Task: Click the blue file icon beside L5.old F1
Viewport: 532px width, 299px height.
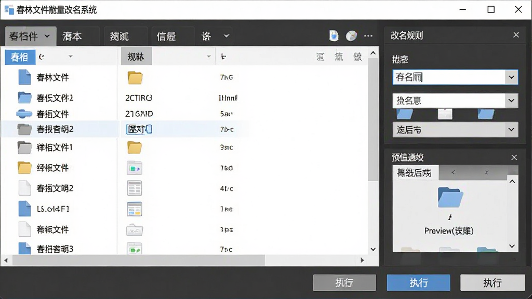Action: coord(24,209)
